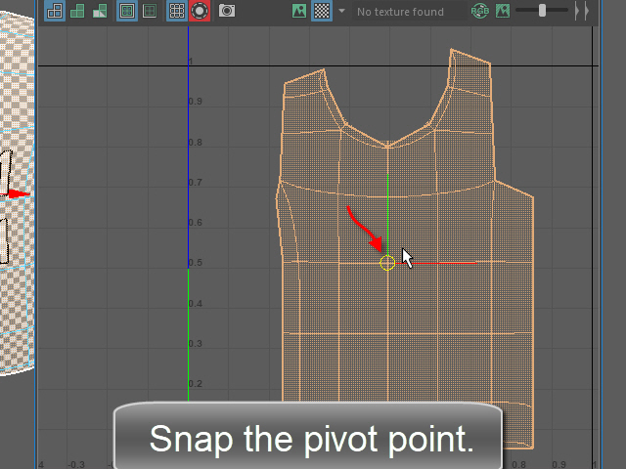Screen dimensions: 626x469
Task: Click the shell borders display icon
Action: tap(149, 12)
